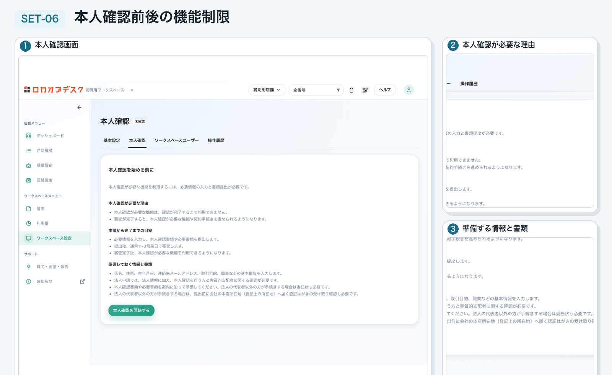Click the ワークスペースメニュー section label

(x=43, y=196)
